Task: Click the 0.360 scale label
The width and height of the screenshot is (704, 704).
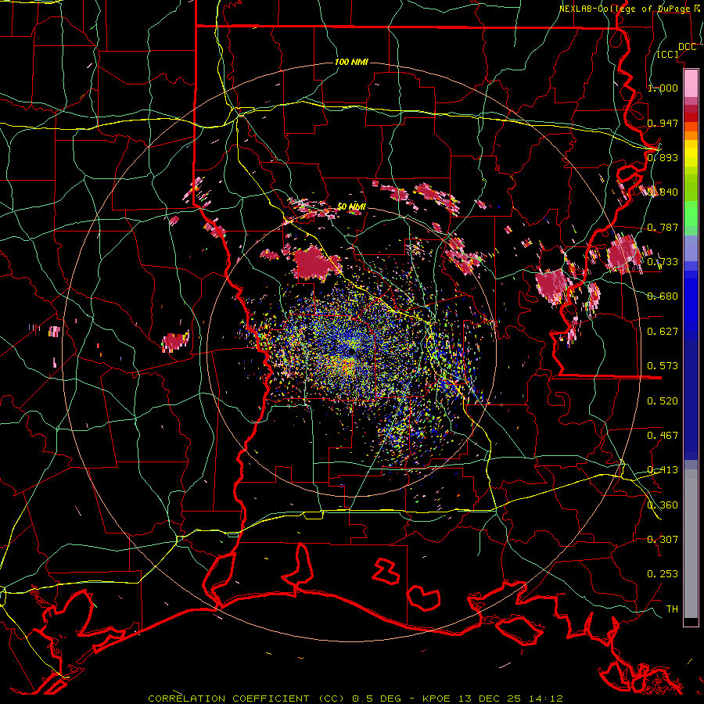Action: [663, 505]
